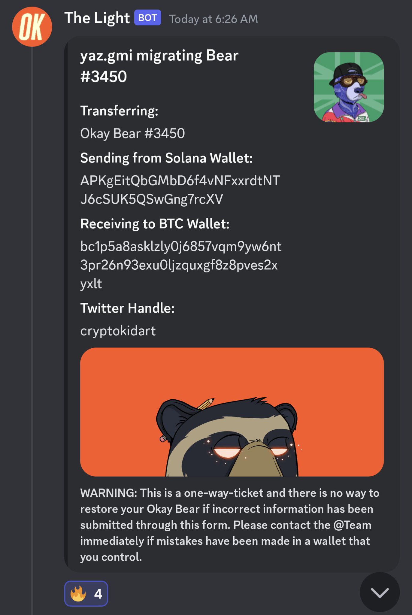Viewport: 412px width, 615px height.
Task: Toggle the fire emoji reaction
Action: click(x=86, y=594)
